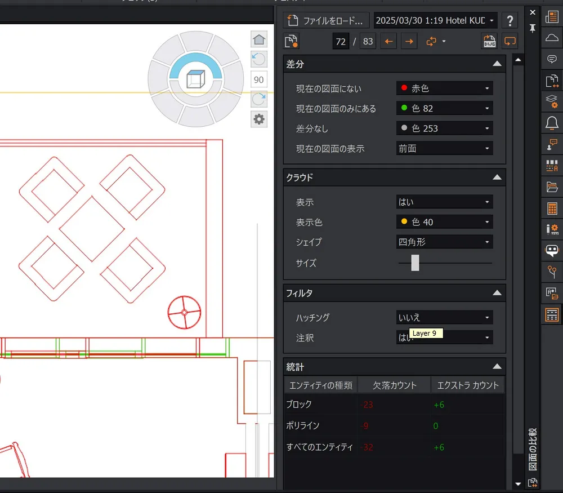Click the current difference number field 72
This screenshot has height=493, width=563.
(x=341, y=42)
